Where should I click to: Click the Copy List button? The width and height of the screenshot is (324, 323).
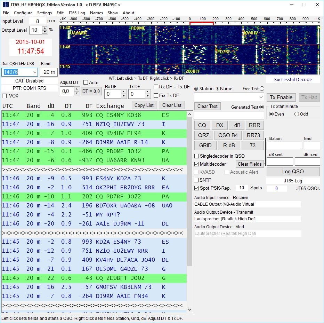[144, 105]
